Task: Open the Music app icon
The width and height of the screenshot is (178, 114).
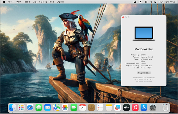Action: point(135,107)
